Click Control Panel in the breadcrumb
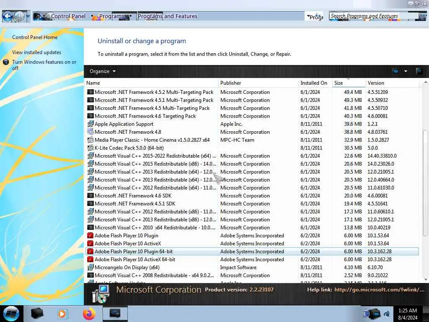This screenshot has height=322, width=429. click(68, 16)
